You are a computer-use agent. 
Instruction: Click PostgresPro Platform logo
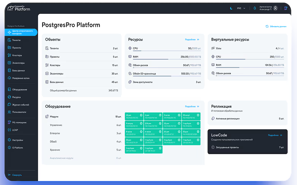[19, 8]
